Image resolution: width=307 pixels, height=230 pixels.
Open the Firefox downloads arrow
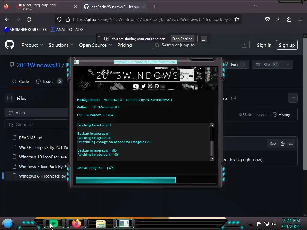(278, 19)
